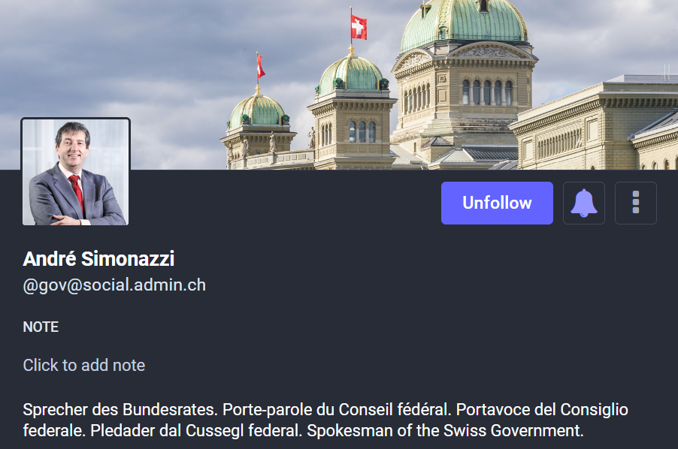Click the "Spokesman of the Swiss Government" text
The width and height of the screenshot is (678, 449).
pyautogui.click(x=446, y=430)
